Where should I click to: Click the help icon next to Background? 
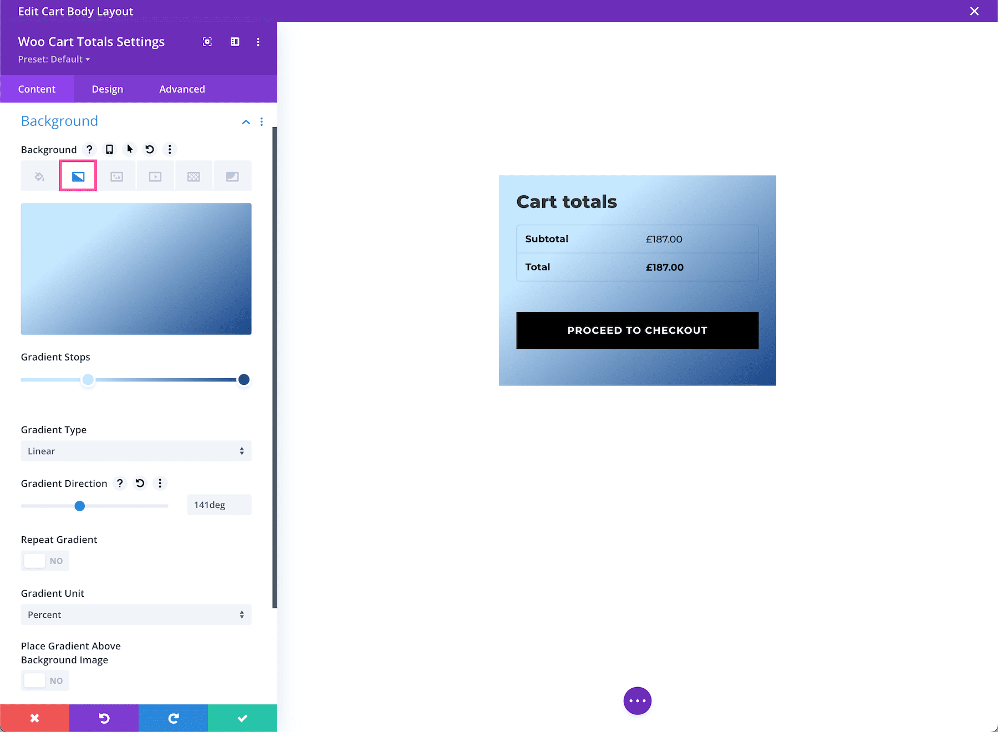[x=89, y=149]
